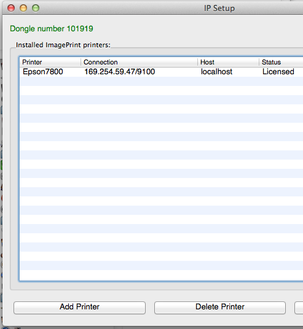Click the Add Printer button
Viewport: 303px width, 329px height.
tap(79, 308)
